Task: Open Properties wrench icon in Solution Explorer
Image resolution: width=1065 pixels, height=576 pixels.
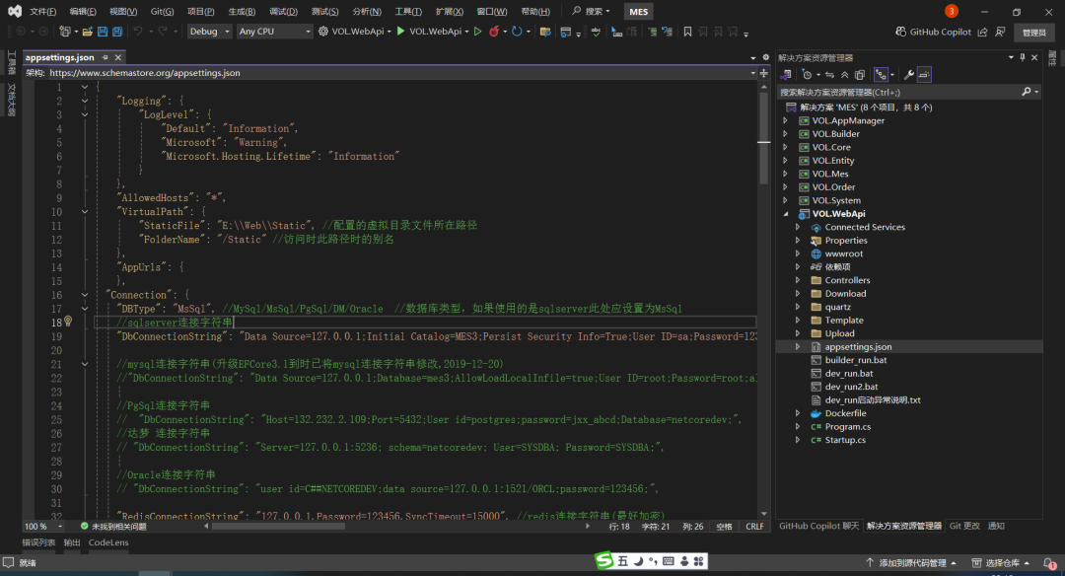Action: click(x=908, y=75)
